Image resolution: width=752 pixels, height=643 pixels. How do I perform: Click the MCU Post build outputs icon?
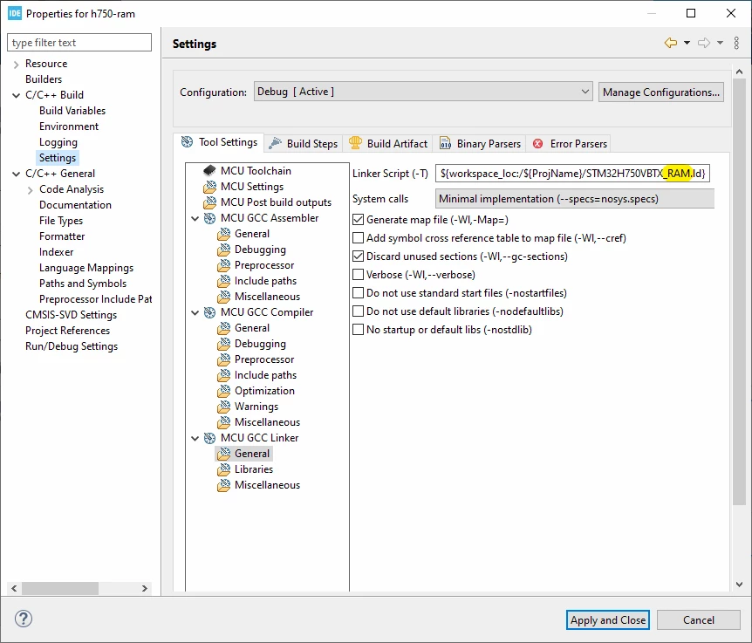209,202
